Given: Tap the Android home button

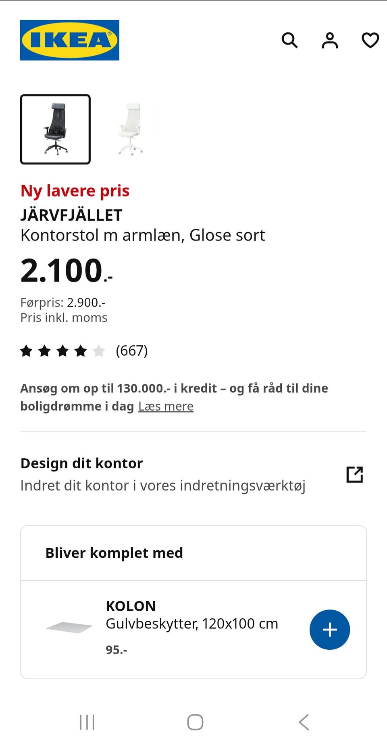Looking at the screenshot, I should pyautogui.click(x=195, y=722).
